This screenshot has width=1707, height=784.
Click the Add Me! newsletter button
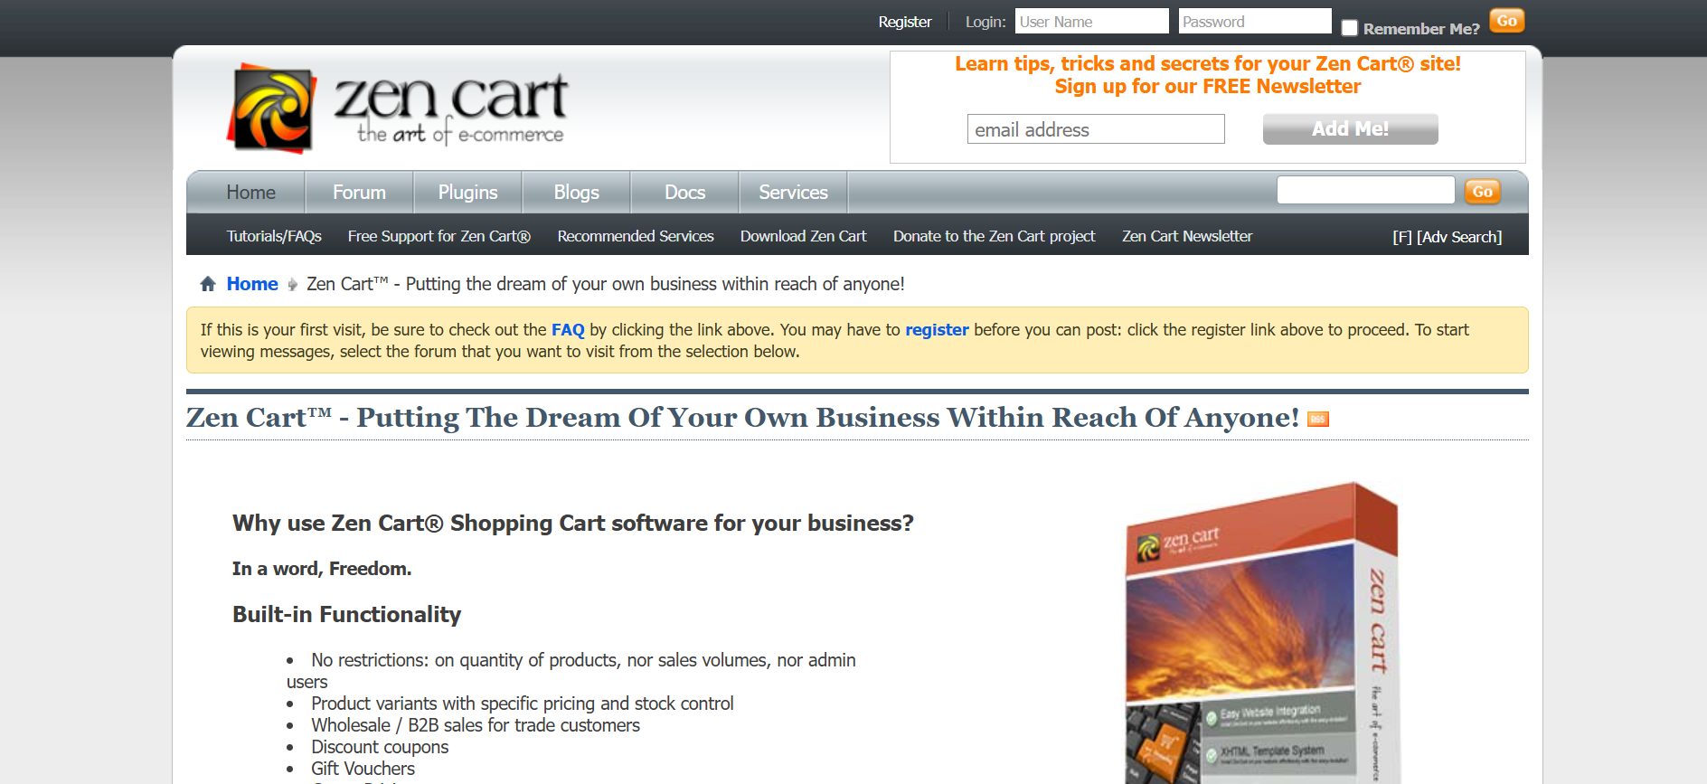1350,128
